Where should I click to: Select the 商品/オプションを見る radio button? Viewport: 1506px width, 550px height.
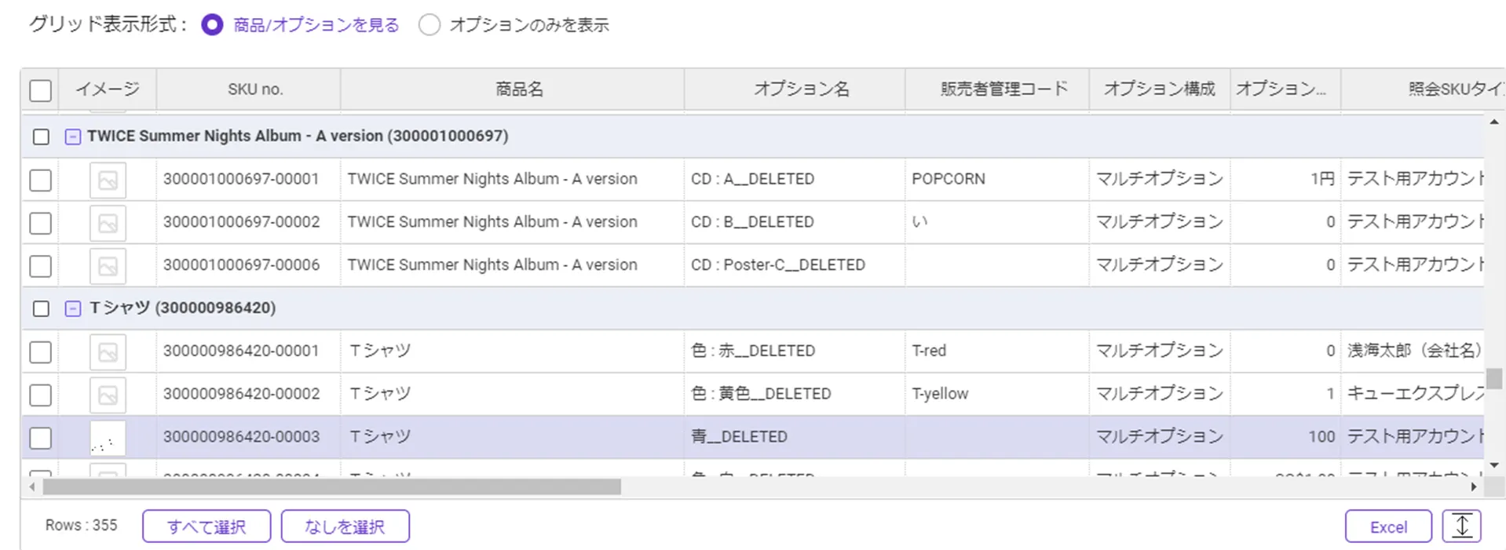click(x=212, y=25)
